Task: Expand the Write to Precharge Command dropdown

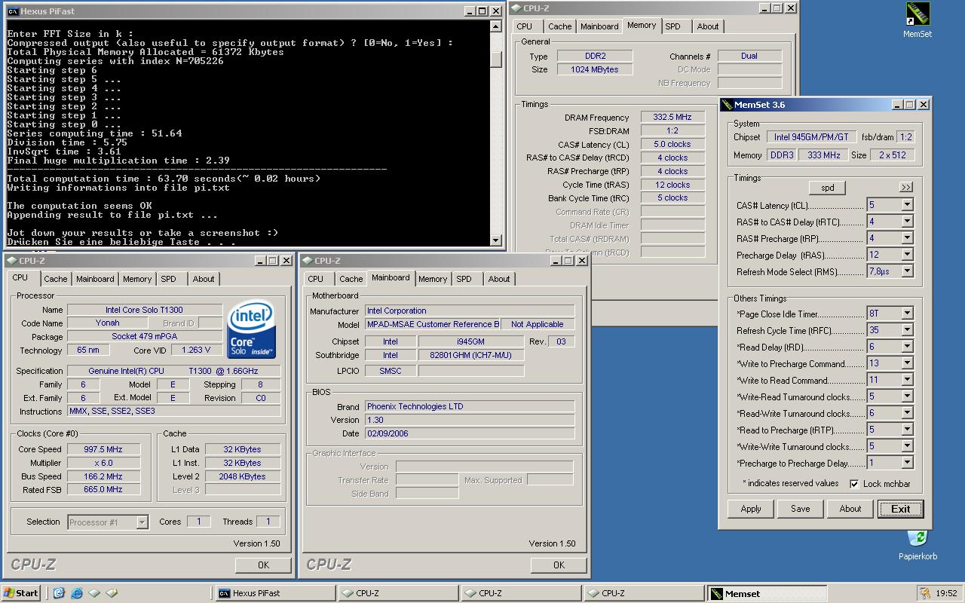Action: 907,363
